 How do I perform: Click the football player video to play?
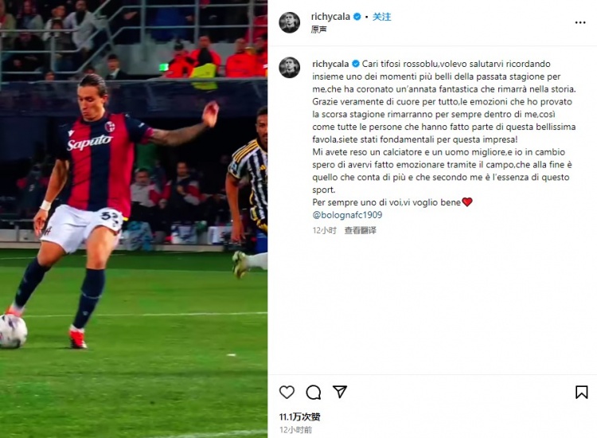click(134, 219)
